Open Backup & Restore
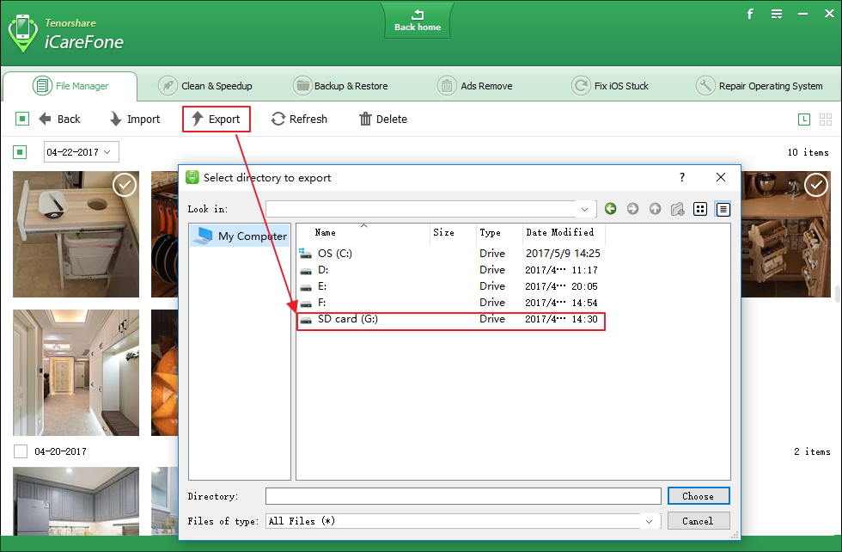This screenshot has width=842, height=552. [x=302, y=86]
